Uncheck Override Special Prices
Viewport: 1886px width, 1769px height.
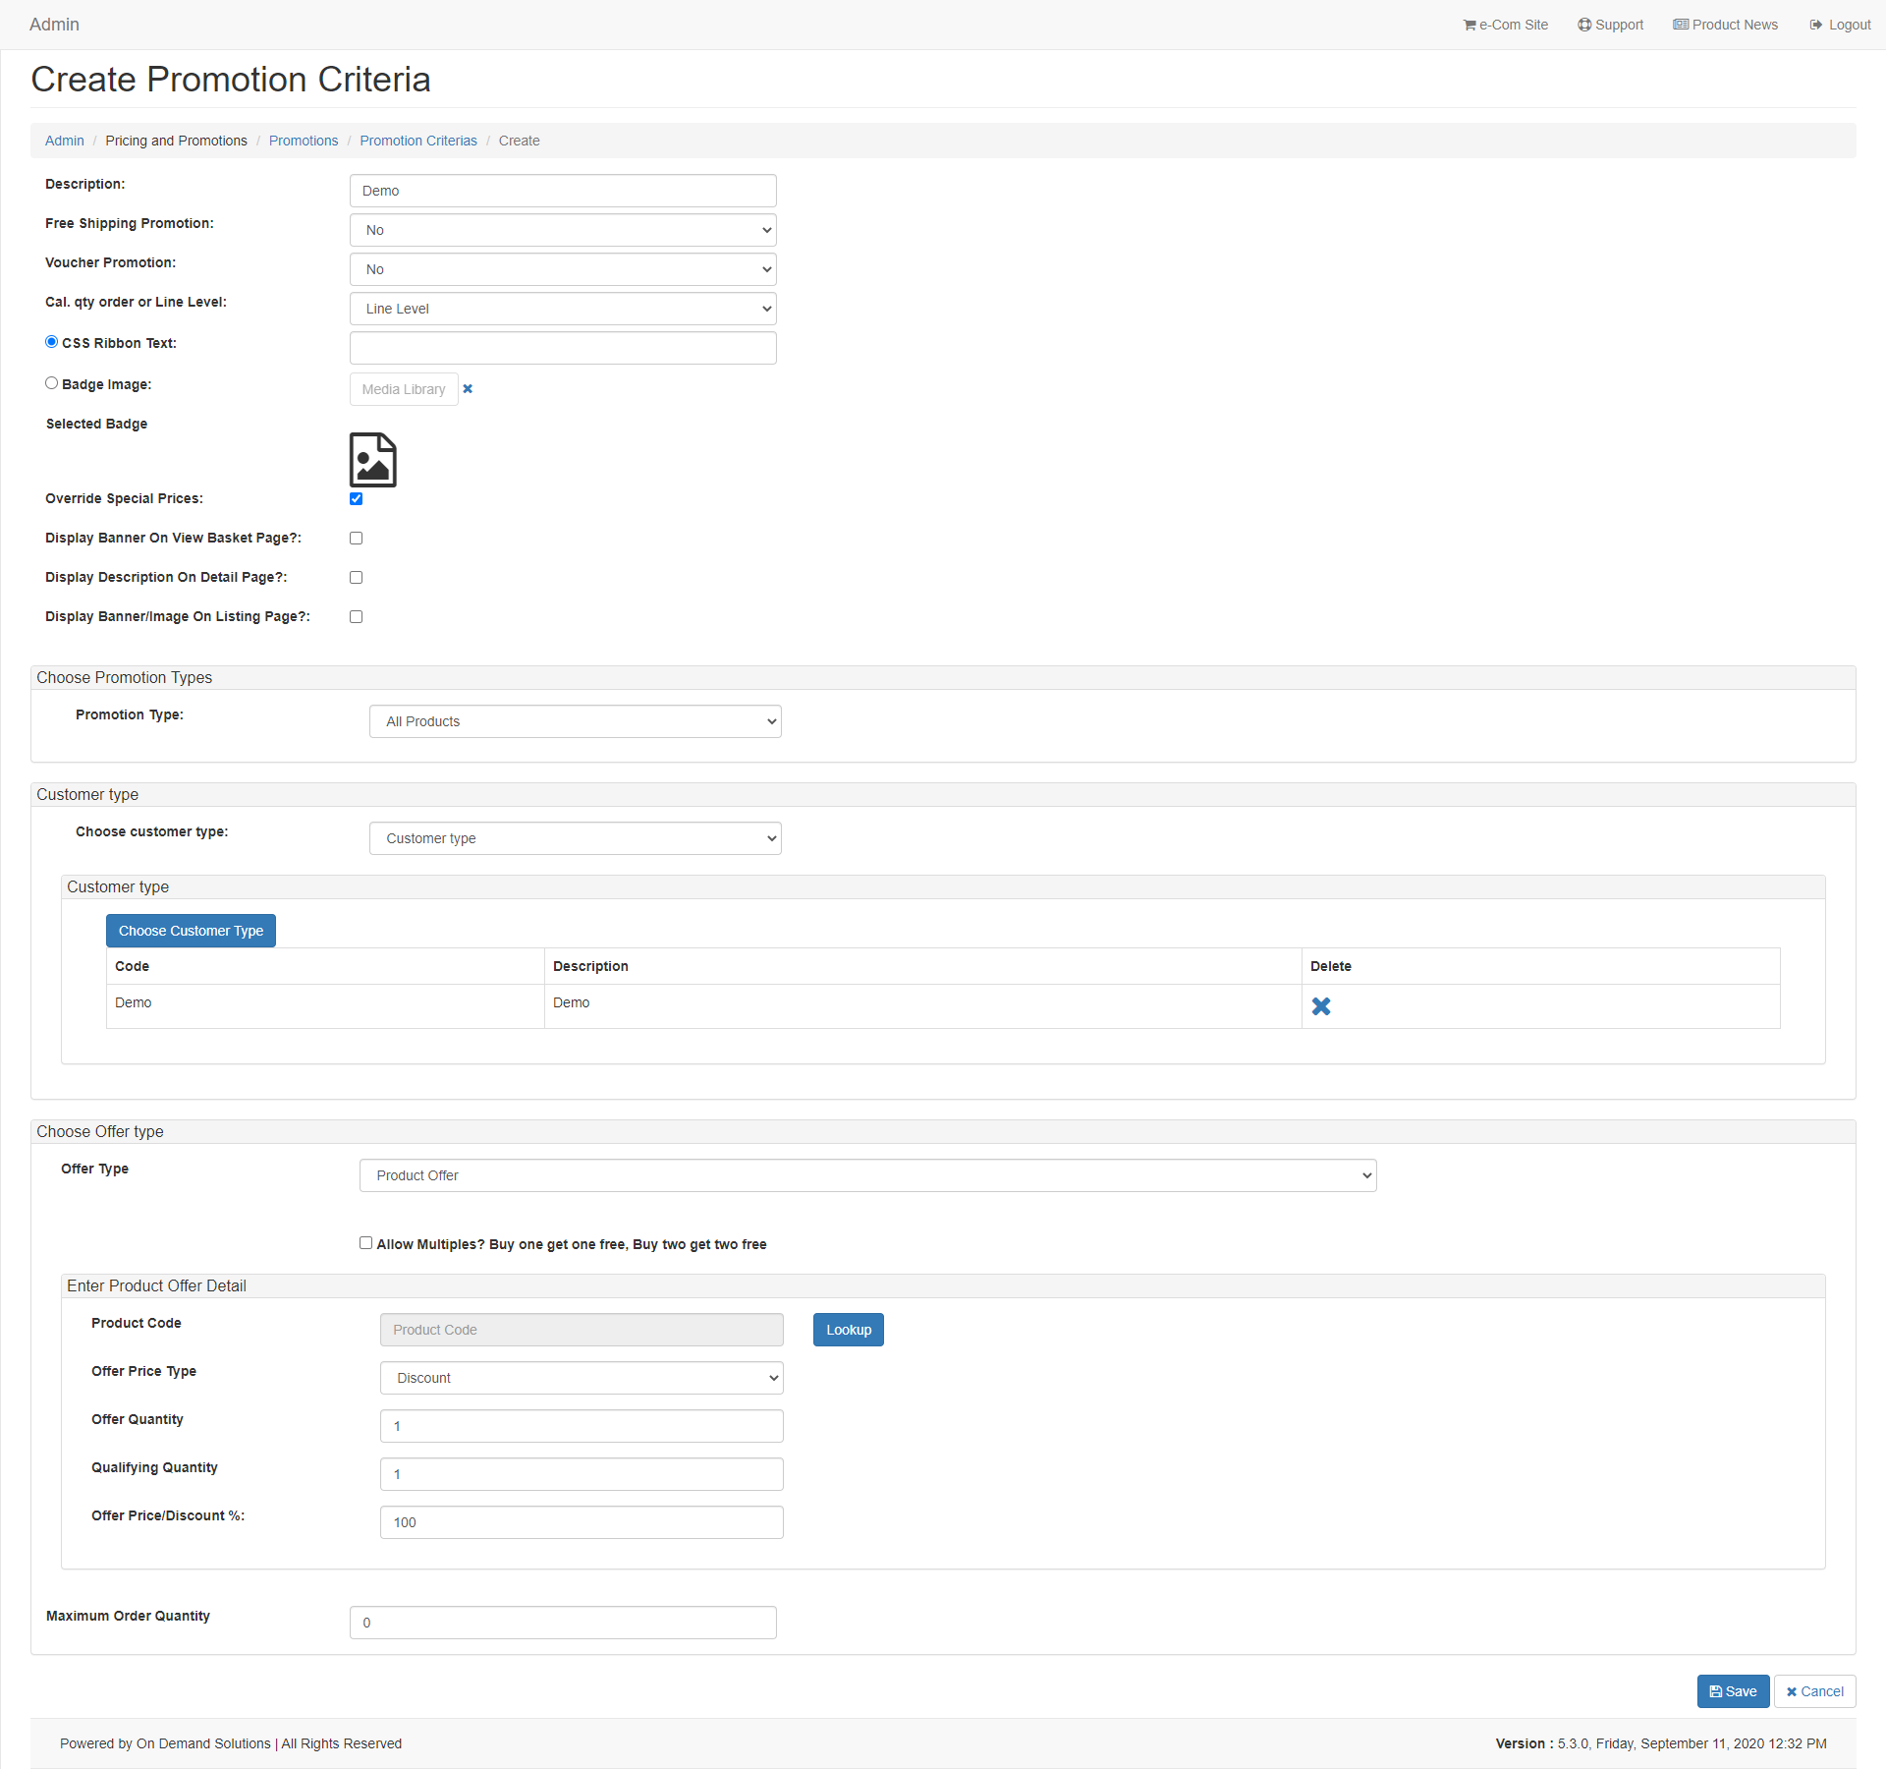point(356,499)
